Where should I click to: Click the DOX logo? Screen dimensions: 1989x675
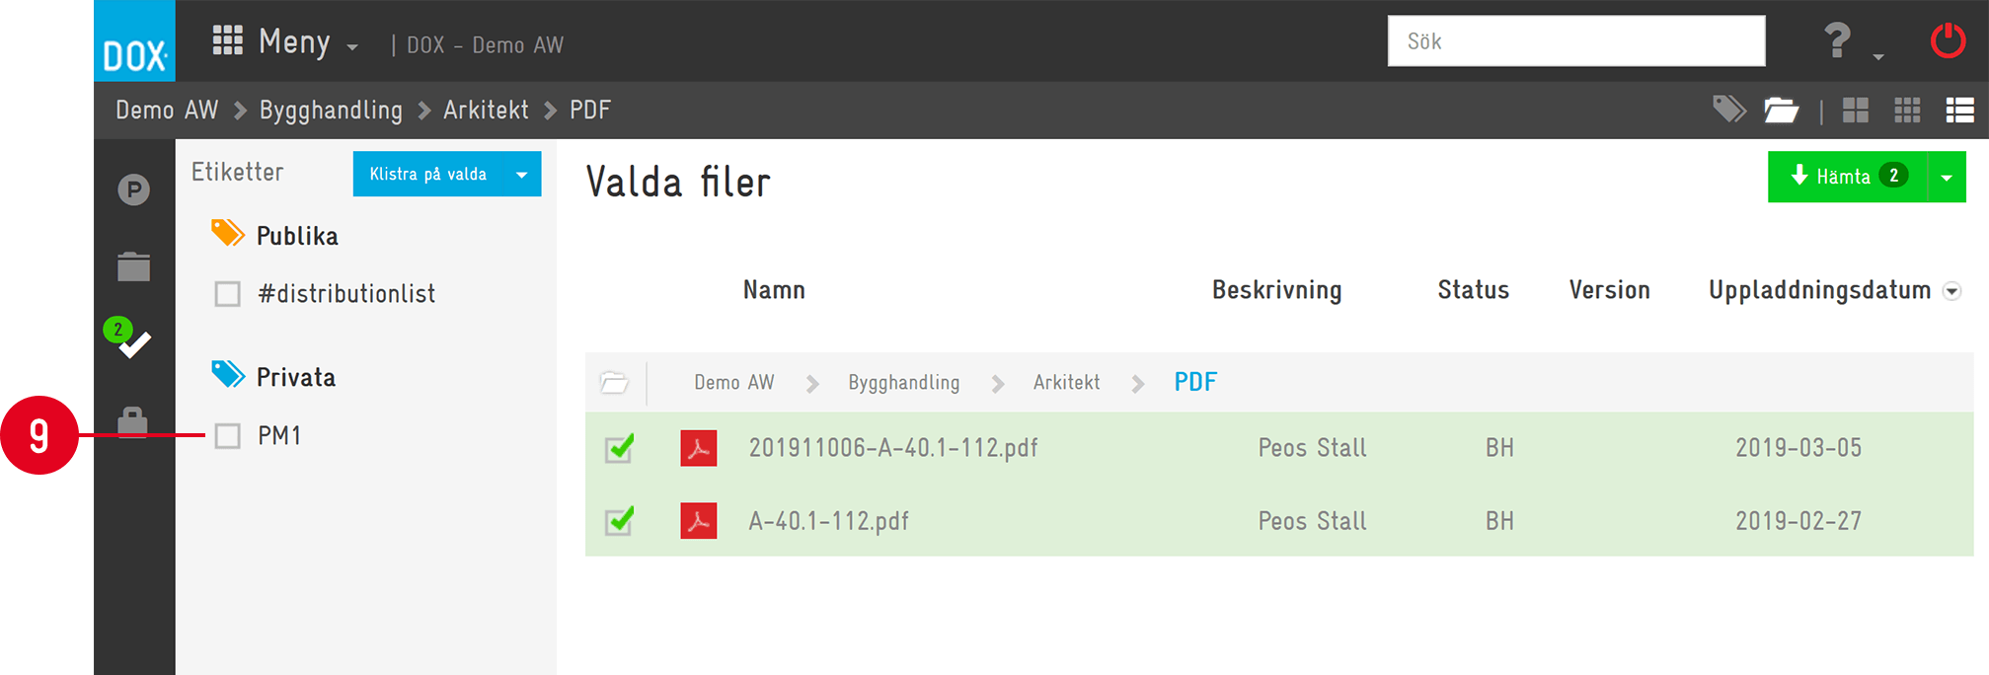(134, 41)
